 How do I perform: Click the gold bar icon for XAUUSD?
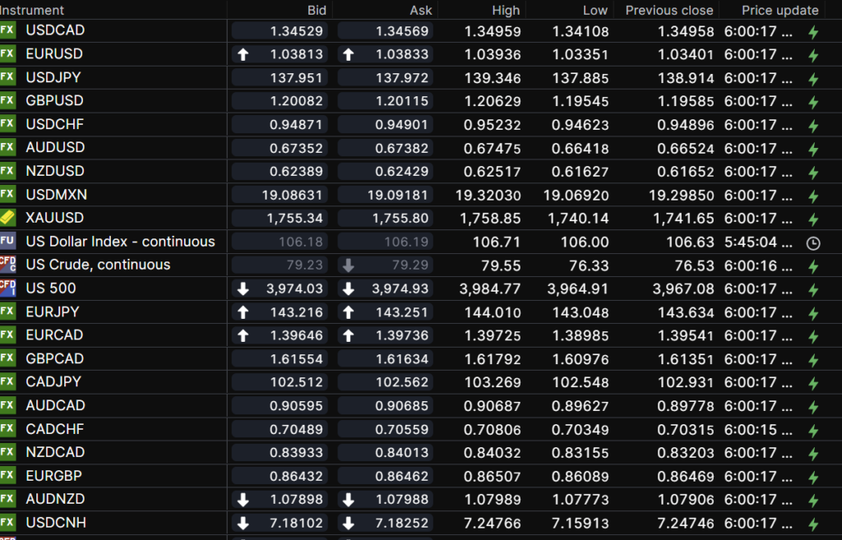7,218
